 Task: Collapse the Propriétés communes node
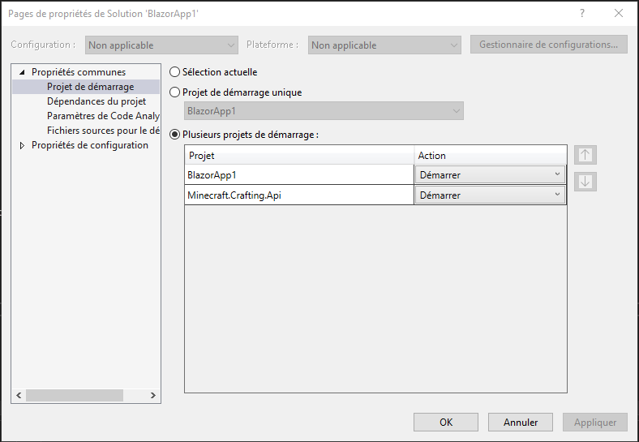click(23, 72)
